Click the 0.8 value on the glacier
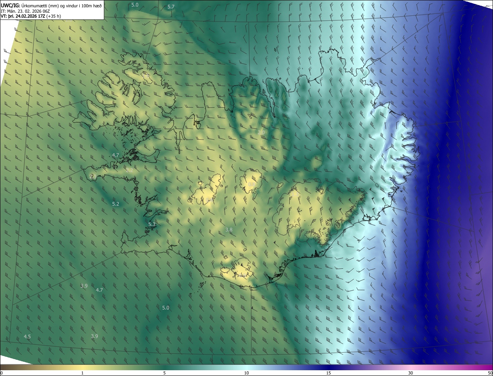Screen dimensions: 493x376 click(252, 185)
